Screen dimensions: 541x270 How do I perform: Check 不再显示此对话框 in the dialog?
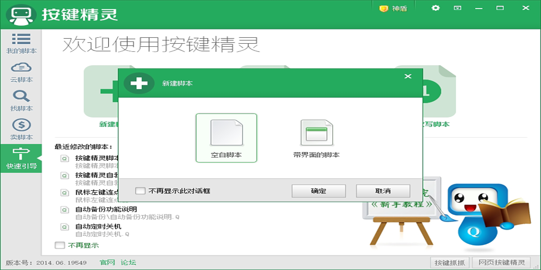(140, 190)
